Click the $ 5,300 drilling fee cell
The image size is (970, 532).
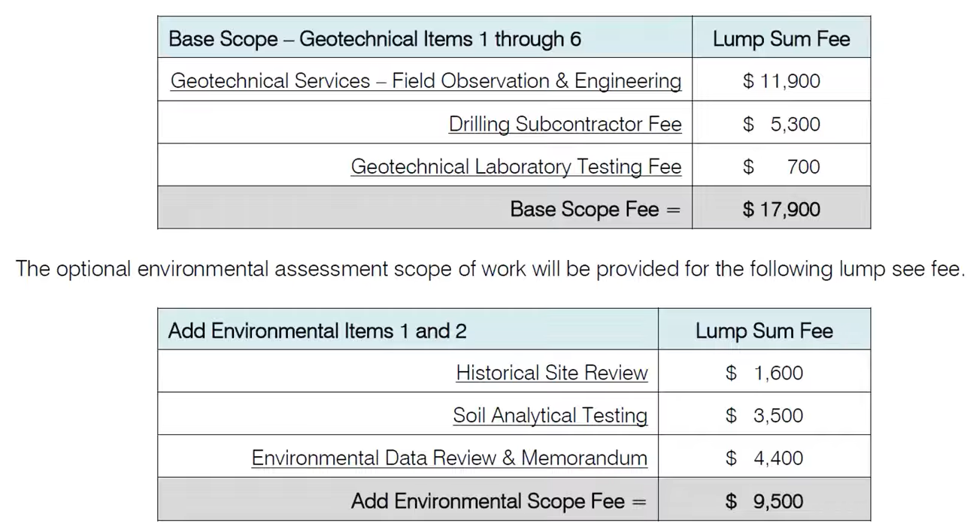coord(781,122)
